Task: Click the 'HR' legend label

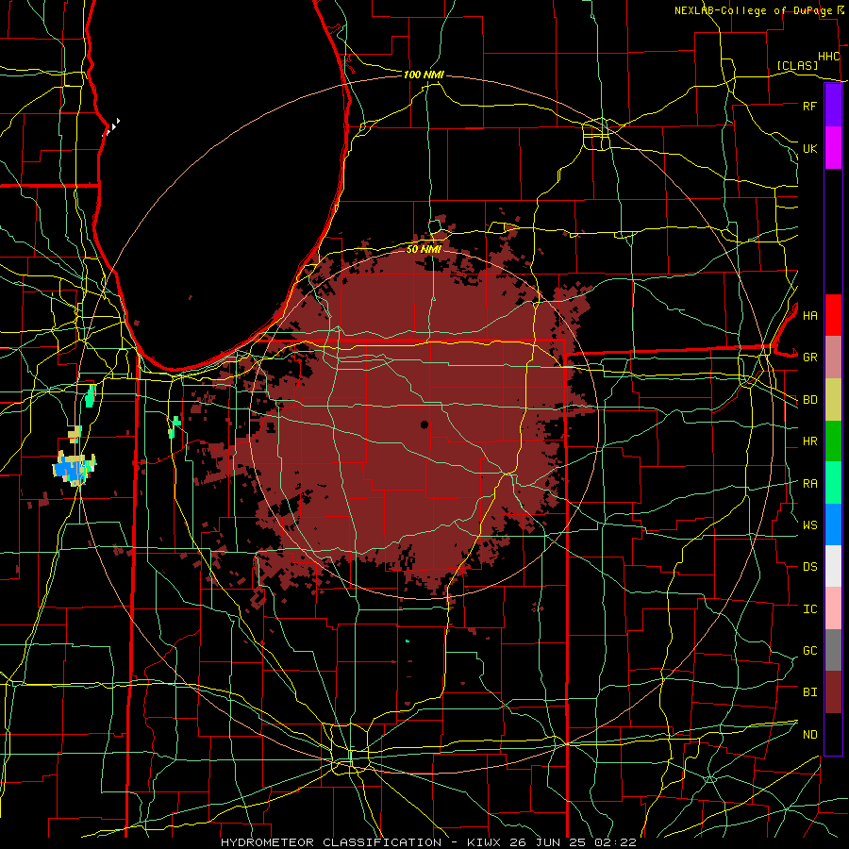Action: 809,441
